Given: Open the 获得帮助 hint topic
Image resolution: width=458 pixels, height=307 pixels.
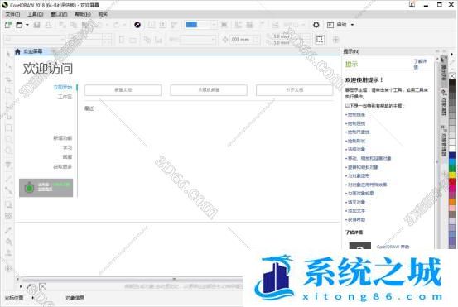Looking at the screenshot, I should (356, 219).
